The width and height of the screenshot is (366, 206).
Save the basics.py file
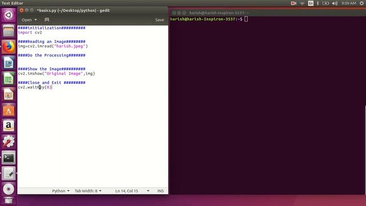(160, 20)
